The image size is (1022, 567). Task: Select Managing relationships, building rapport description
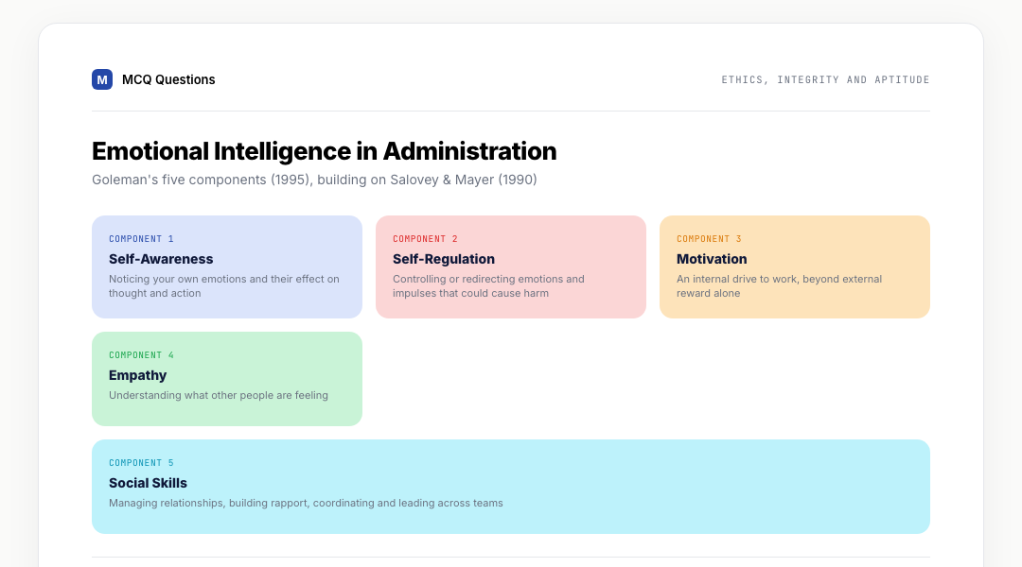(306, 503)
